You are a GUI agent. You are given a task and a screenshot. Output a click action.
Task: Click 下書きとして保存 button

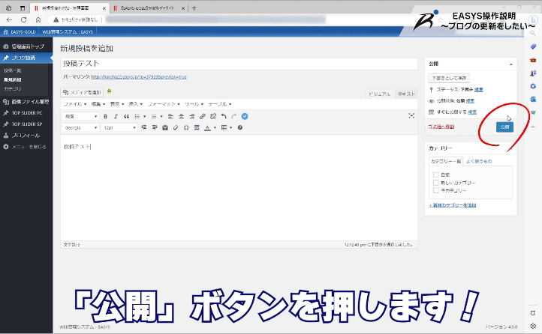click(x=449, y=78)
